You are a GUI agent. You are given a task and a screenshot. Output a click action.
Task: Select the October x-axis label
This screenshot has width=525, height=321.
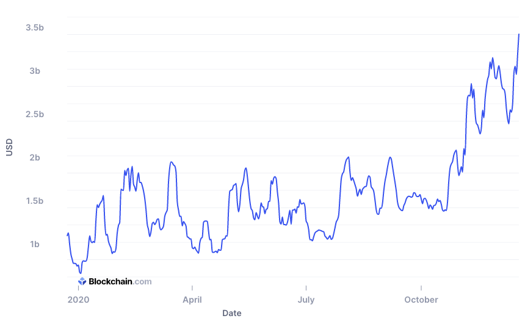(421, 300)
